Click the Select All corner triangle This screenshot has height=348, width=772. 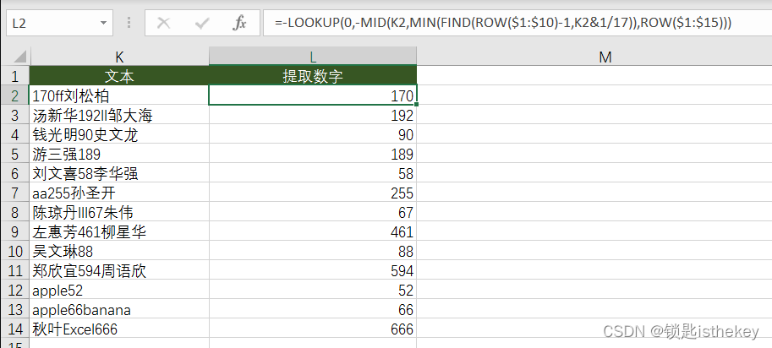19,57
